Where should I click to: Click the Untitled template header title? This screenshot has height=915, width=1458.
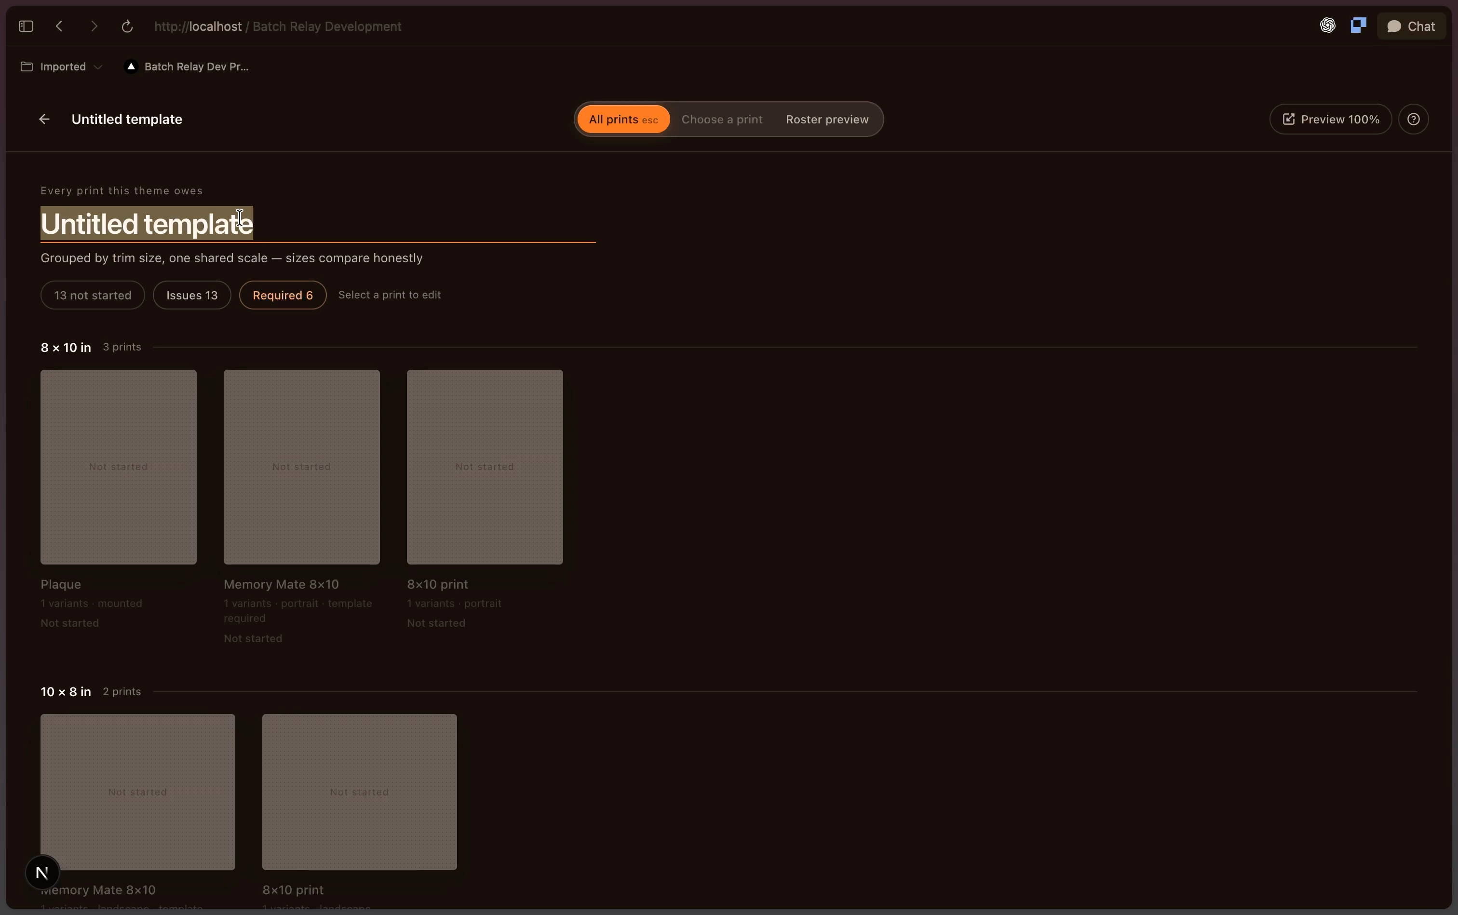click(127, 119)
